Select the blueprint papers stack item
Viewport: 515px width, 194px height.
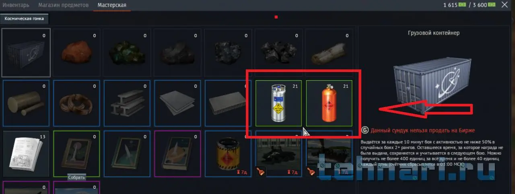[26, 154]
